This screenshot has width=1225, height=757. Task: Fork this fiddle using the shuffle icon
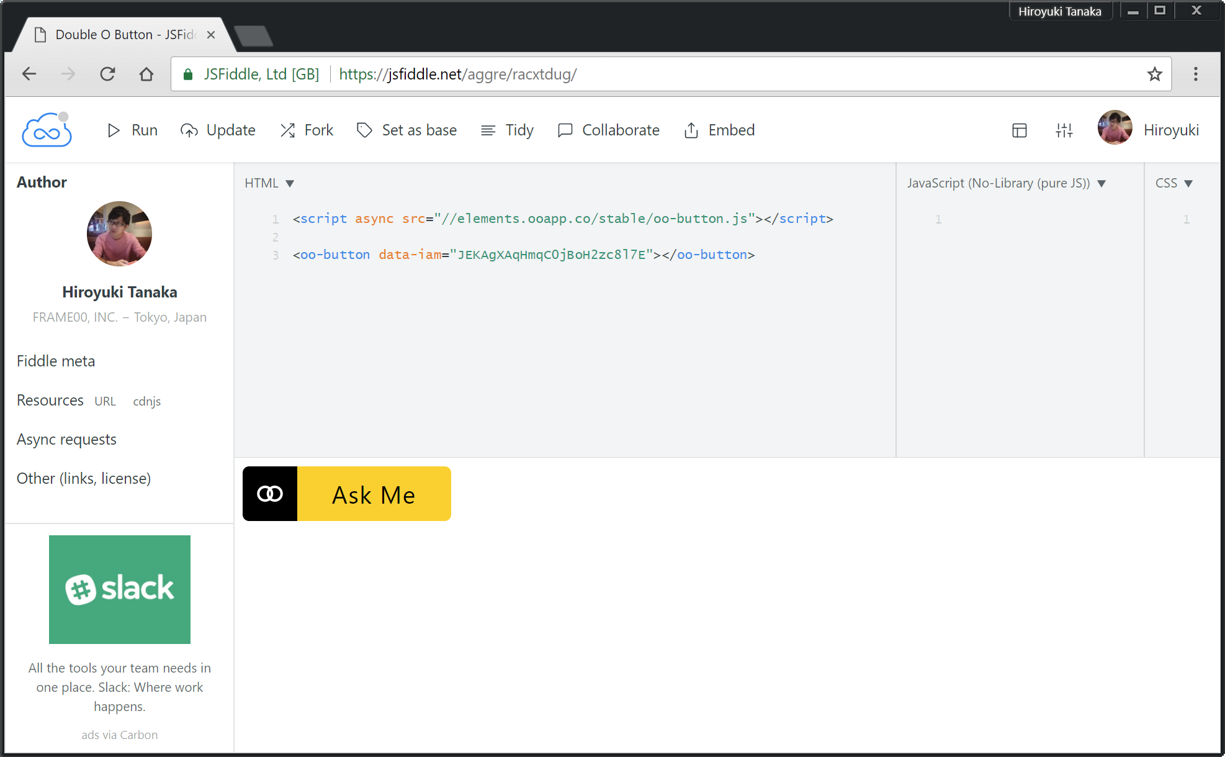tap(287, 130)
